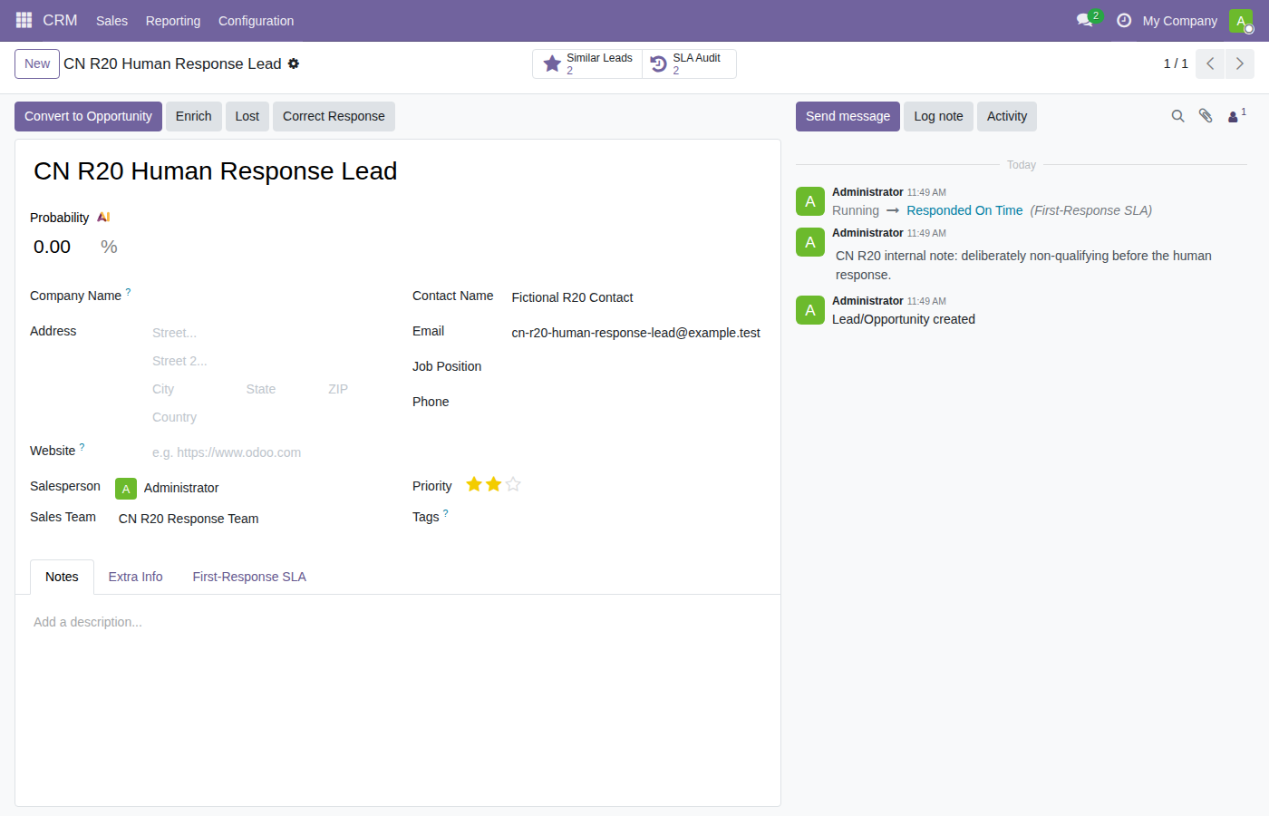Click the AI probability icon
The height and width of the screenshot is (816, 1269).
pos(103,218)
